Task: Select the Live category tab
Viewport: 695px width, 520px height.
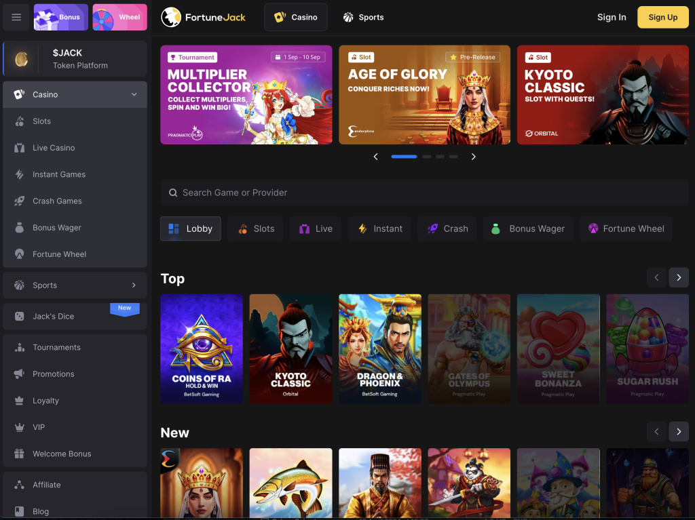Action: click(316, 228)
